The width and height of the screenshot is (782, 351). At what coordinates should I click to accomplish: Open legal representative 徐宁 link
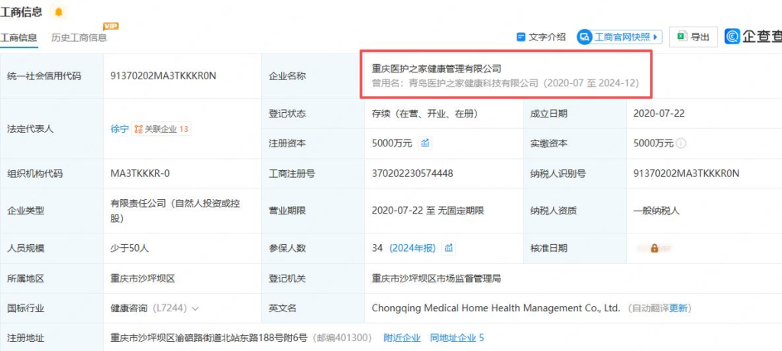119,129
